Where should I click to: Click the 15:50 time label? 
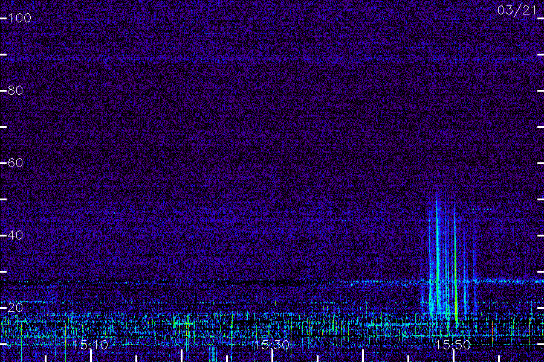[453, 345]
